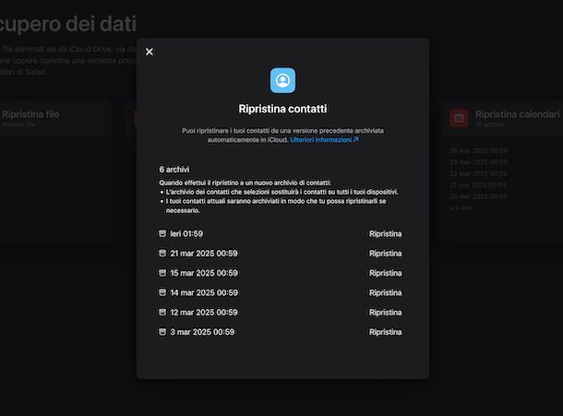Viewport: 563px width, 416px height.
Task: Click archive icon beside 15 mar 2025
Action: pyautogui.click(x=162, y=273)
